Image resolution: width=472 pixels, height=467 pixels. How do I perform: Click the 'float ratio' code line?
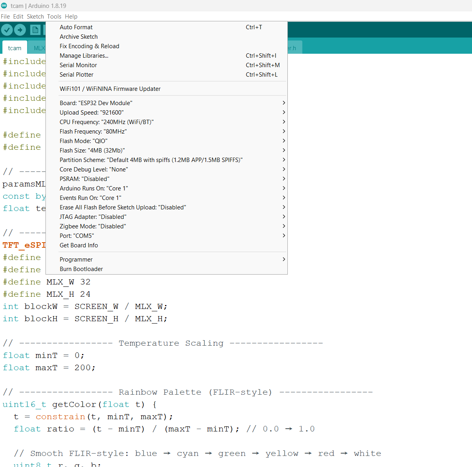[x=164, y=429]
